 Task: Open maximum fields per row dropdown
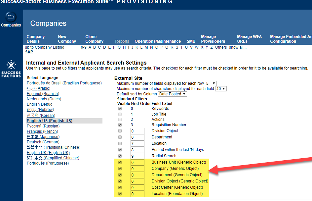point(211,83)
